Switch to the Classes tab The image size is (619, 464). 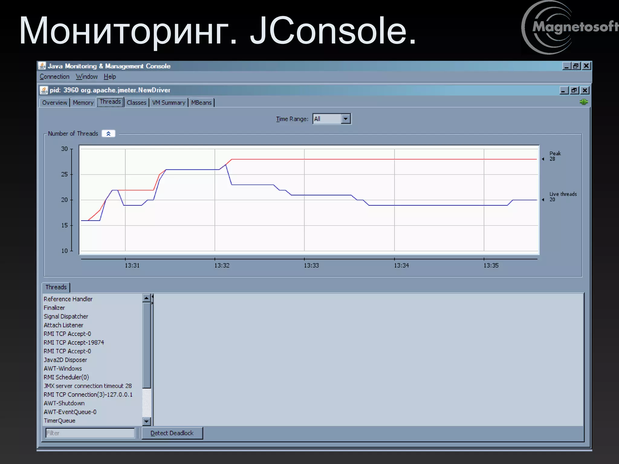pyautogui.click(x=137, y=103)
